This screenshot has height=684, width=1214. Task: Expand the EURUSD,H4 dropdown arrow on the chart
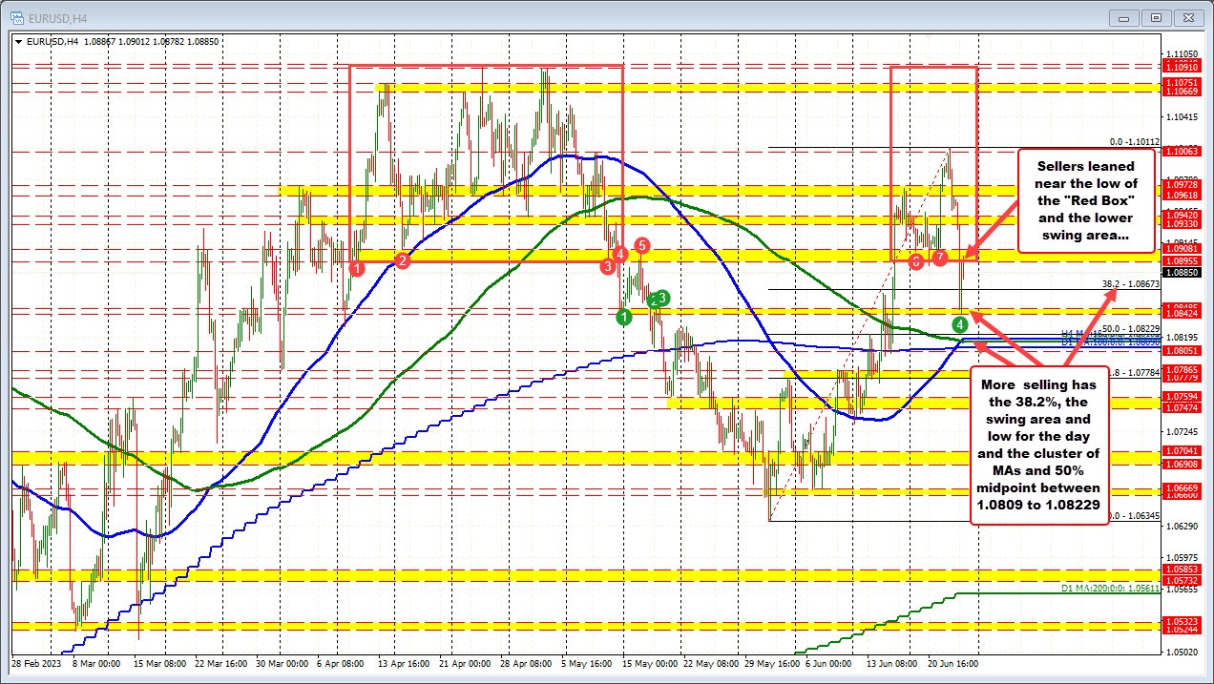(19, 42)
